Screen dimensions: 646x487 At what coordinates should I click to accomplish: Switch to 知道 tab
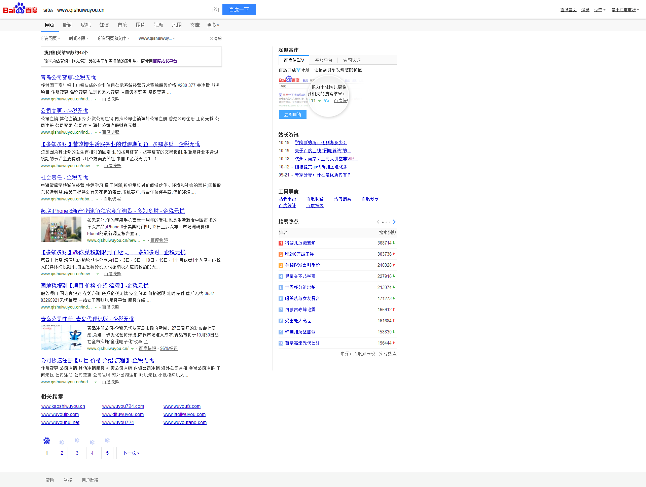click(104, 25)
